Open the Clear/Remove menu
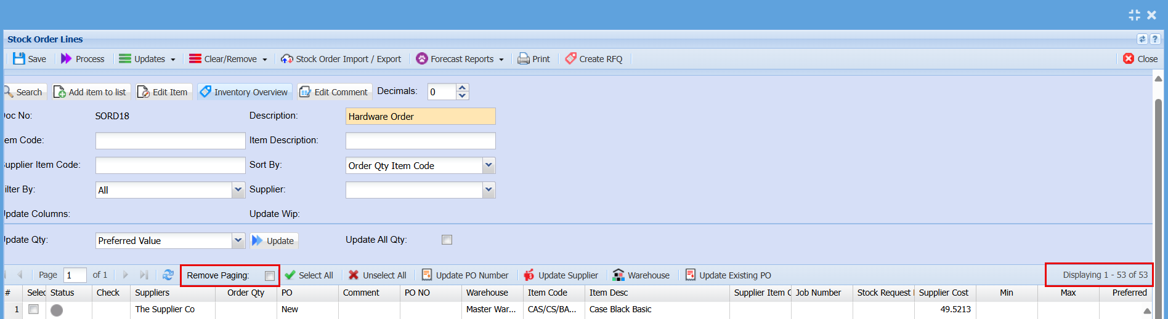This screenshot has width=1168, height=319. [x=228, y=58]
